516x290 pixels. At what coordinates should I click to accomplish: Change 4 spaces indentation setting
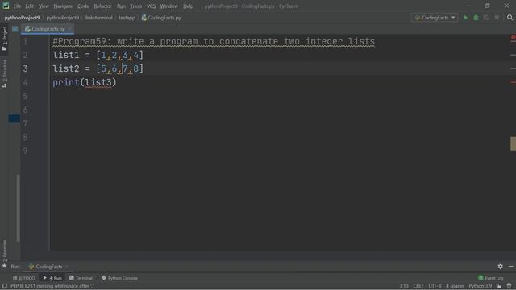[x=455, y=286]
